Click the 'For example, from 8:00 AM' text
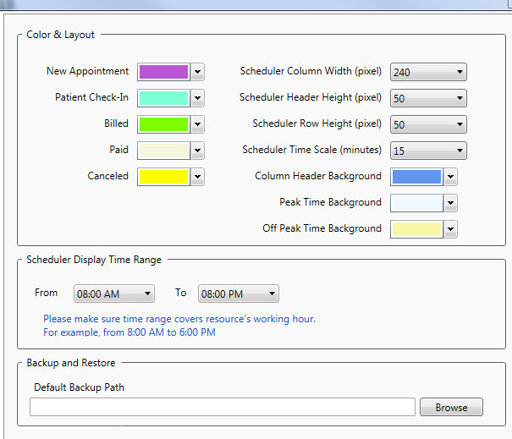This screenshot has width=512, height=439. click(x=129, y=332)
